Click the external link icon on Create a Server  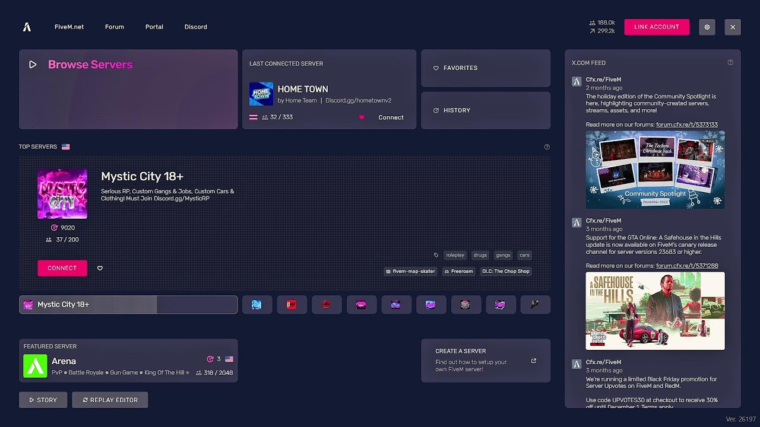click(x=533, y=361)
